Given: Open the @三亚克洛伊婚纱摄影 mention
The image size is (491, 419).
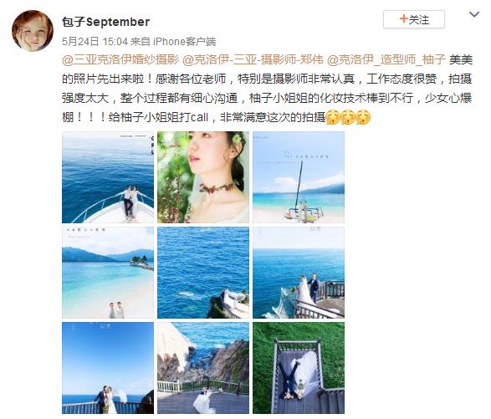Looking at the screenshot, I should coord(120,59).
